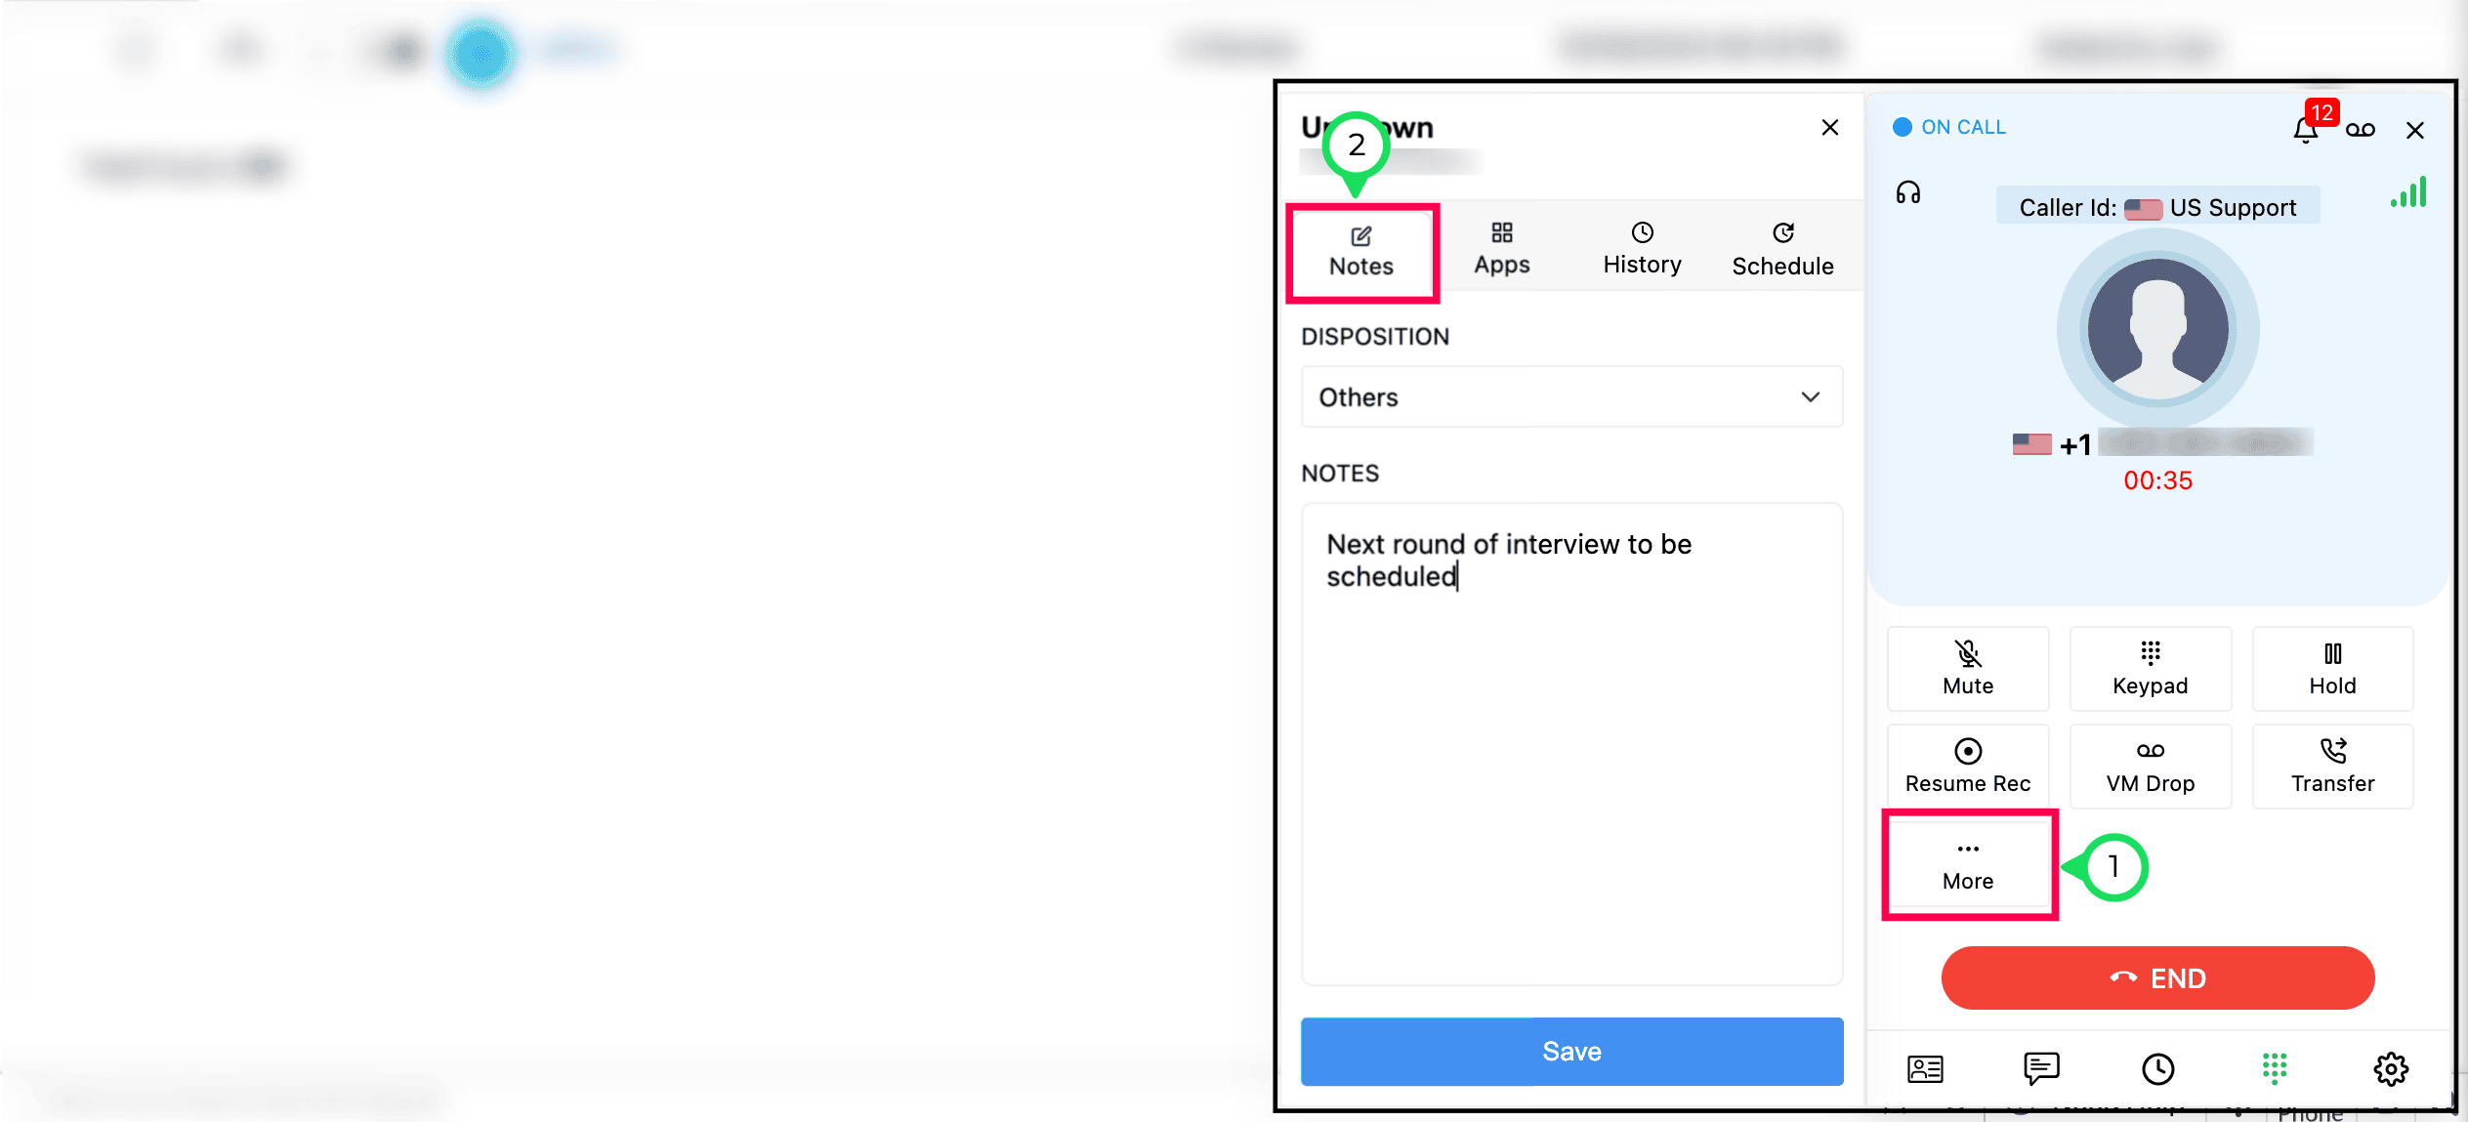
Task: Open settings gear icon
Action: (x=2391, y=1069)
